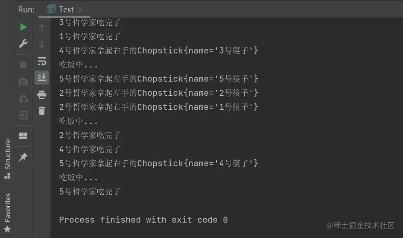The image size is (403, 238).
Task: Click the Exit application icon
Action: (x=23, y=115)
